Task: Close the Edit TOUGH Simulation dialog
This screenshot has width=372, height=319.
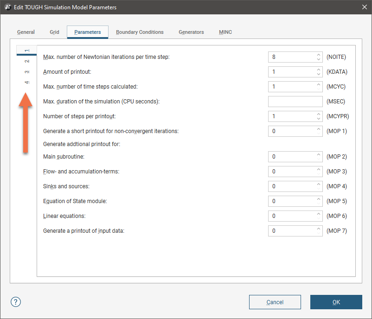Action: click(x=363, y=7)
